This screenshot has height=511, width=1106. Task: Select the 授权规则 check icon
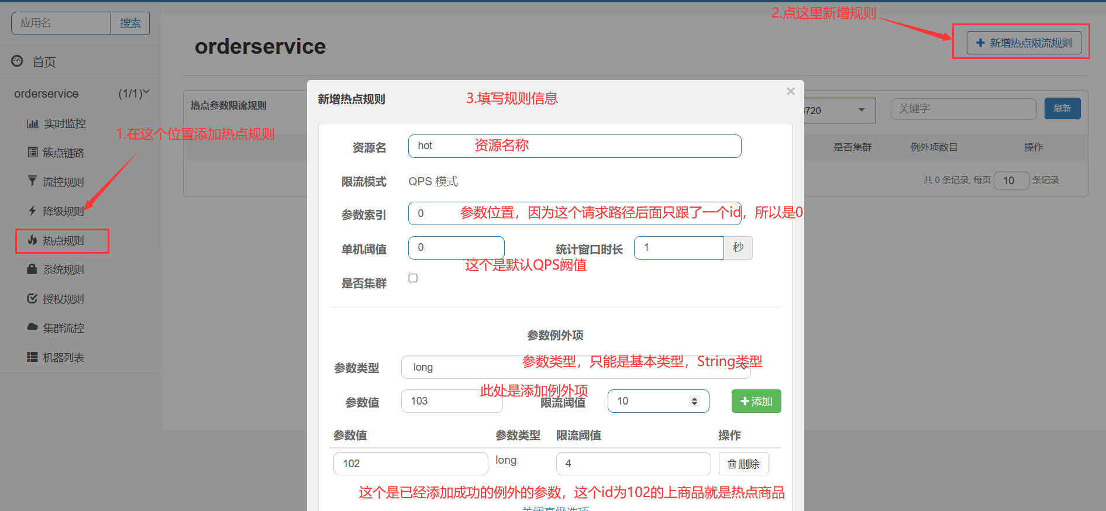coord(32,298)
